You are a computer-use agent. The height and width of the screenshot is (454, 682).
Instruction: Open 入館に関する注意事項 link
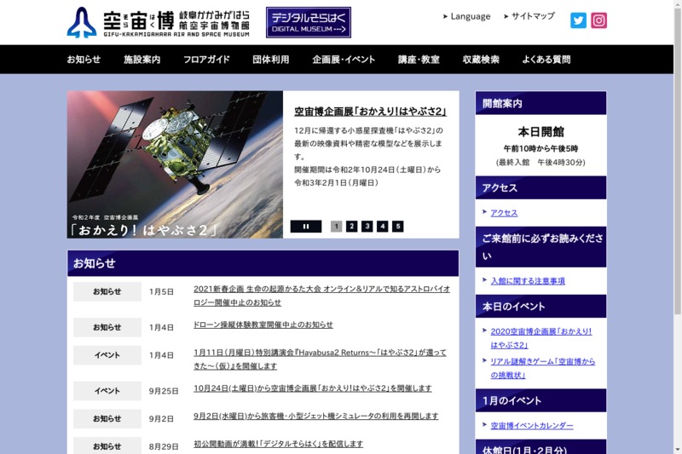pyautogui.click(x=528, y=281)
